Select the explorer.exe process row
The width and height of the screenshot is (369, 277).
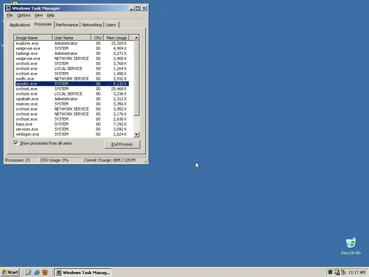(72, 43)
